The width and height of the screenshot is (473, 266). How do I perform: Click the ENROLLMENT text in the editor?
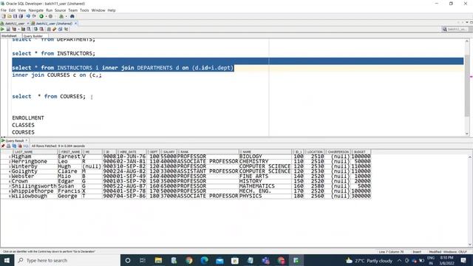[x=28, y=118]
